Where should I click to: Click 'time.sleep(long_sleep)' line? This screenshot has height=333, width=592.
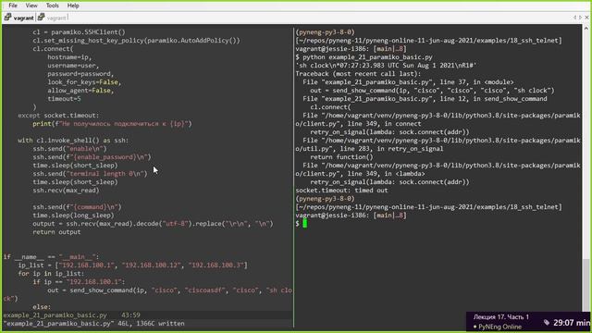point(73,216)
